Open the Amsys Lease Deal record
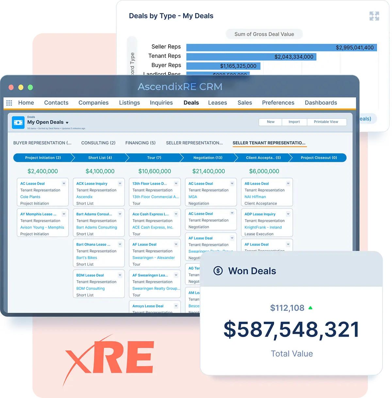 point(148,306)
